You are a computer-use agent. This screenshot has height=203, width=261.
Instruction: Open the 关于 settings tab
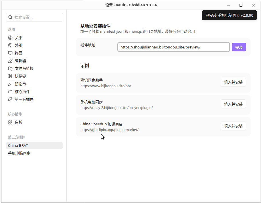tap(34, 38)
